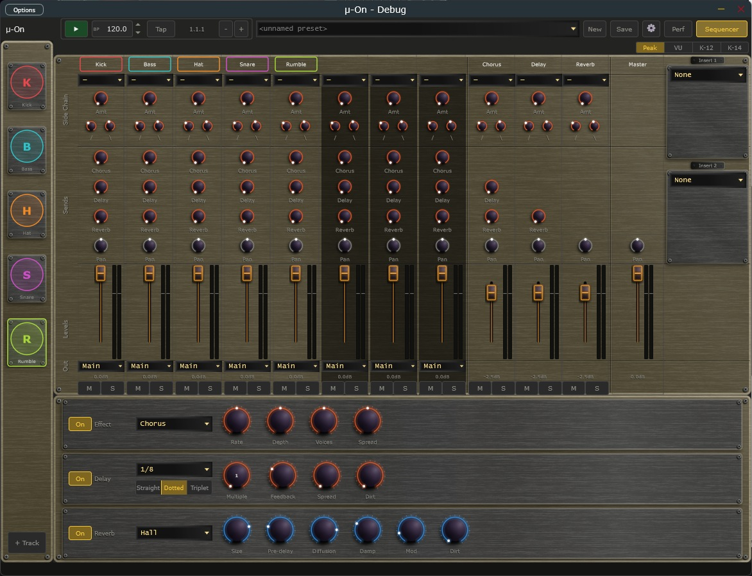Viewport: 752px width, 576px height.
Task: Mute the Kick channel
Action: tap(89, 389)
